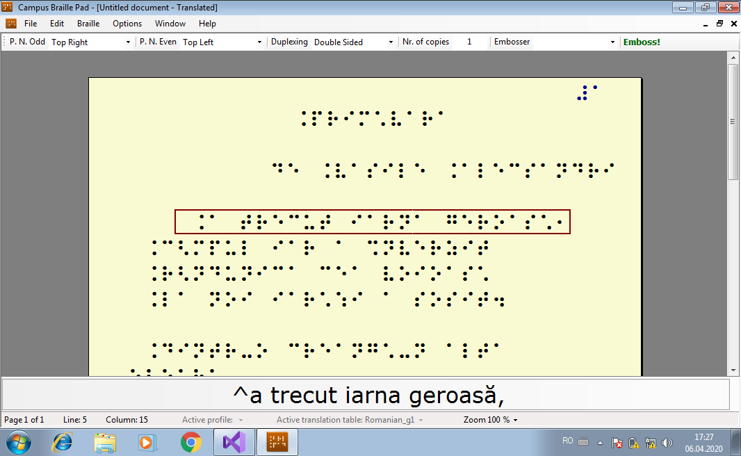Click the Emboss! button
This screenshot has height=456, width=741.
(x=642, y=42)
